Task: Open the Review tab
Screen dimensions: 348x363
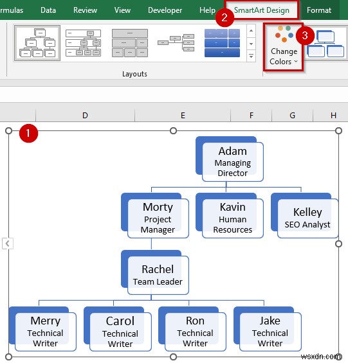Action: [x=85, y=10]
